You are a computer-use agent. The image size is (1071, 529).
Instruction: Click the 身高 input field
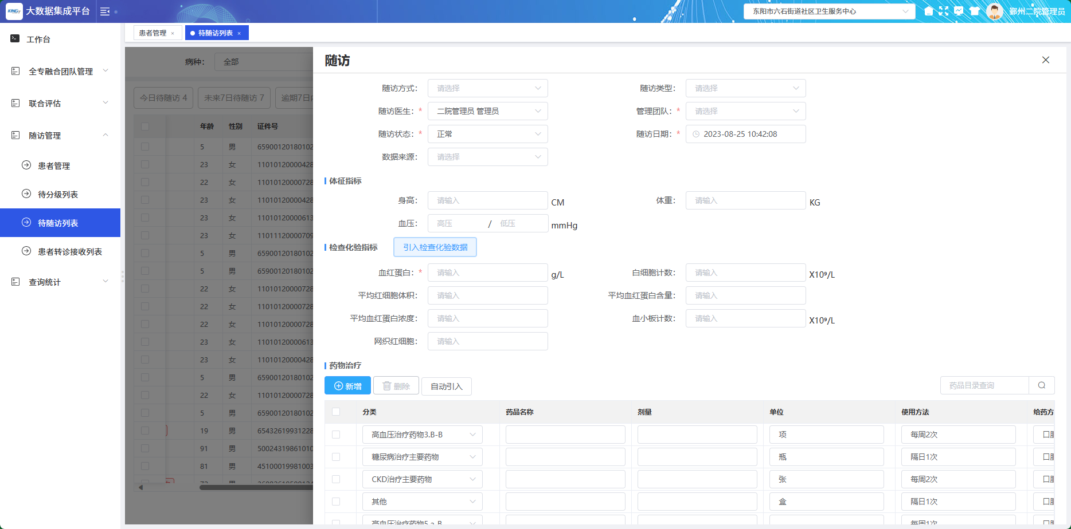point(488,200)
